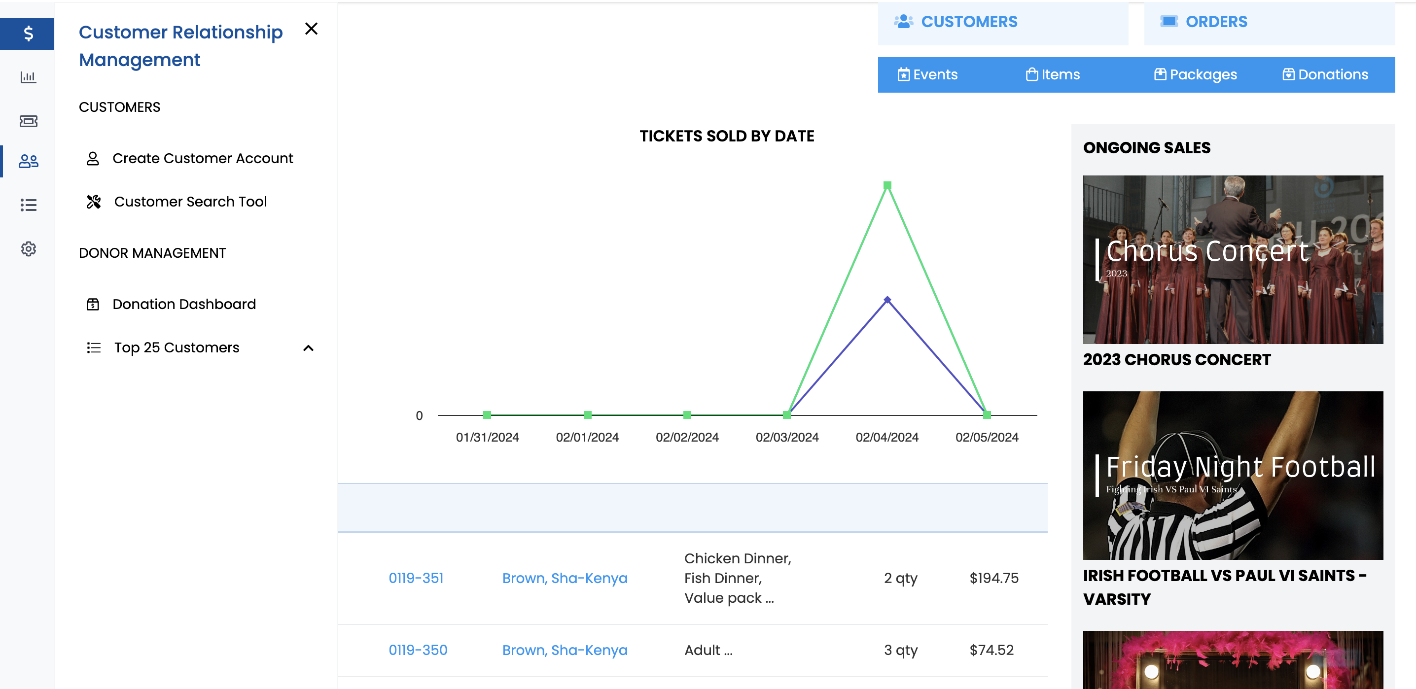Click the ticket icon on ORDERS tab
The width and height of the screenshot is (1416, 689).
point(1168,21)
